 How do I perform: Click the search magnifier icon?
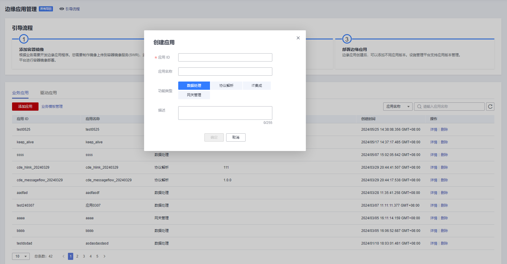[x=419, y=107]
